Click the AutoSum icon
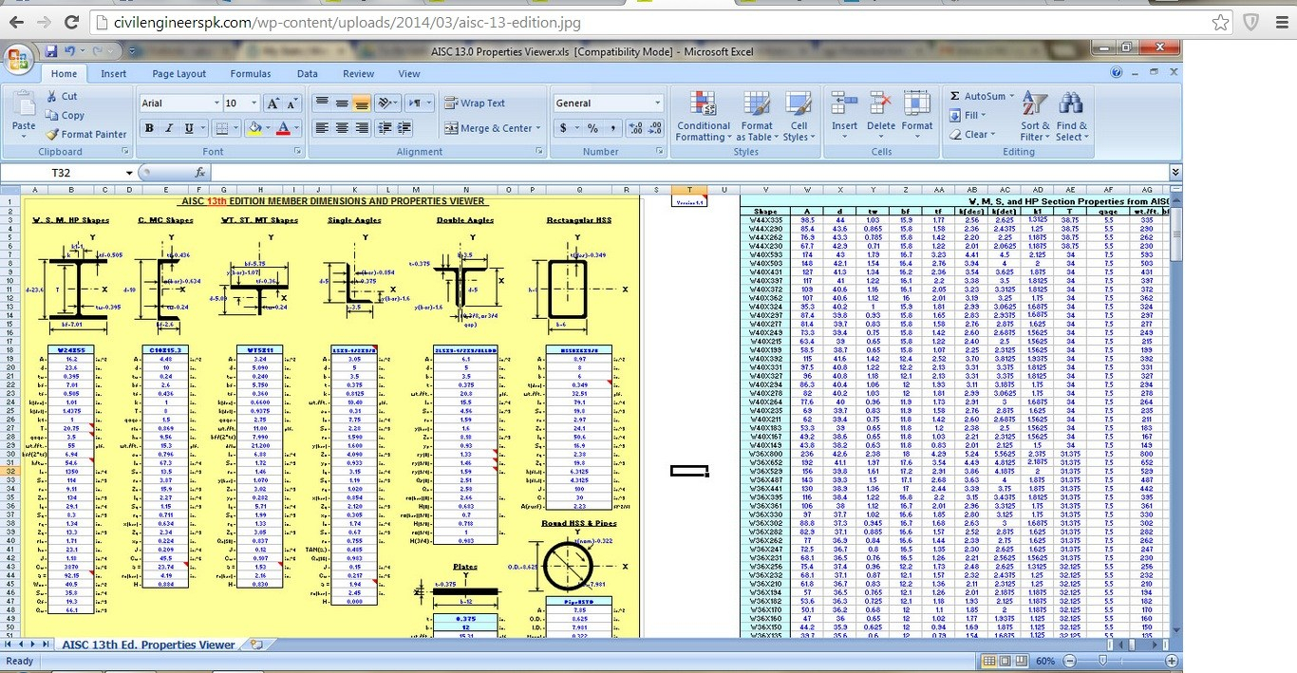 (x=979, y=95)
